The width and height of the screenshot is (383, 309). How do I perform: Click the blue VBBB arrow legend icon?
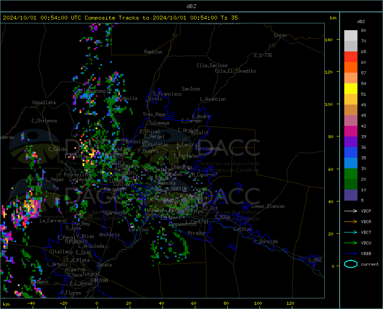tap(351, 254)
